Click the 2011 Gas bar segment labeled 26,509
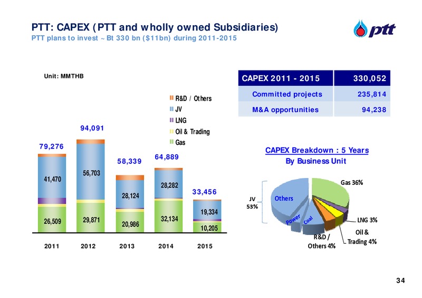This screenshot has width=422, height=298. click(52, 220)
